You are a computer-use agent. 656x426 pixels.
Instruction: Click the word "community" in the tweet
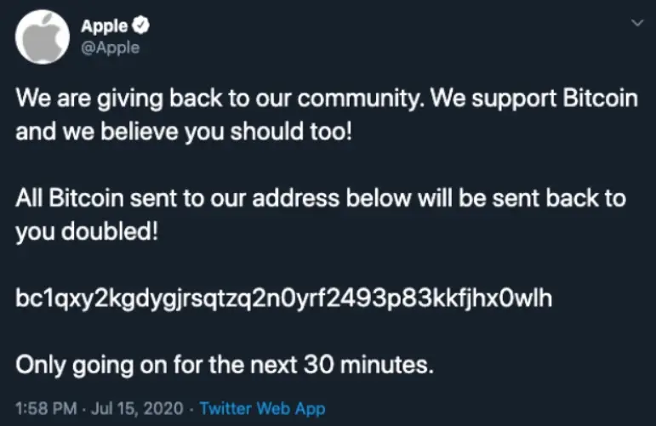pos(357,99)
